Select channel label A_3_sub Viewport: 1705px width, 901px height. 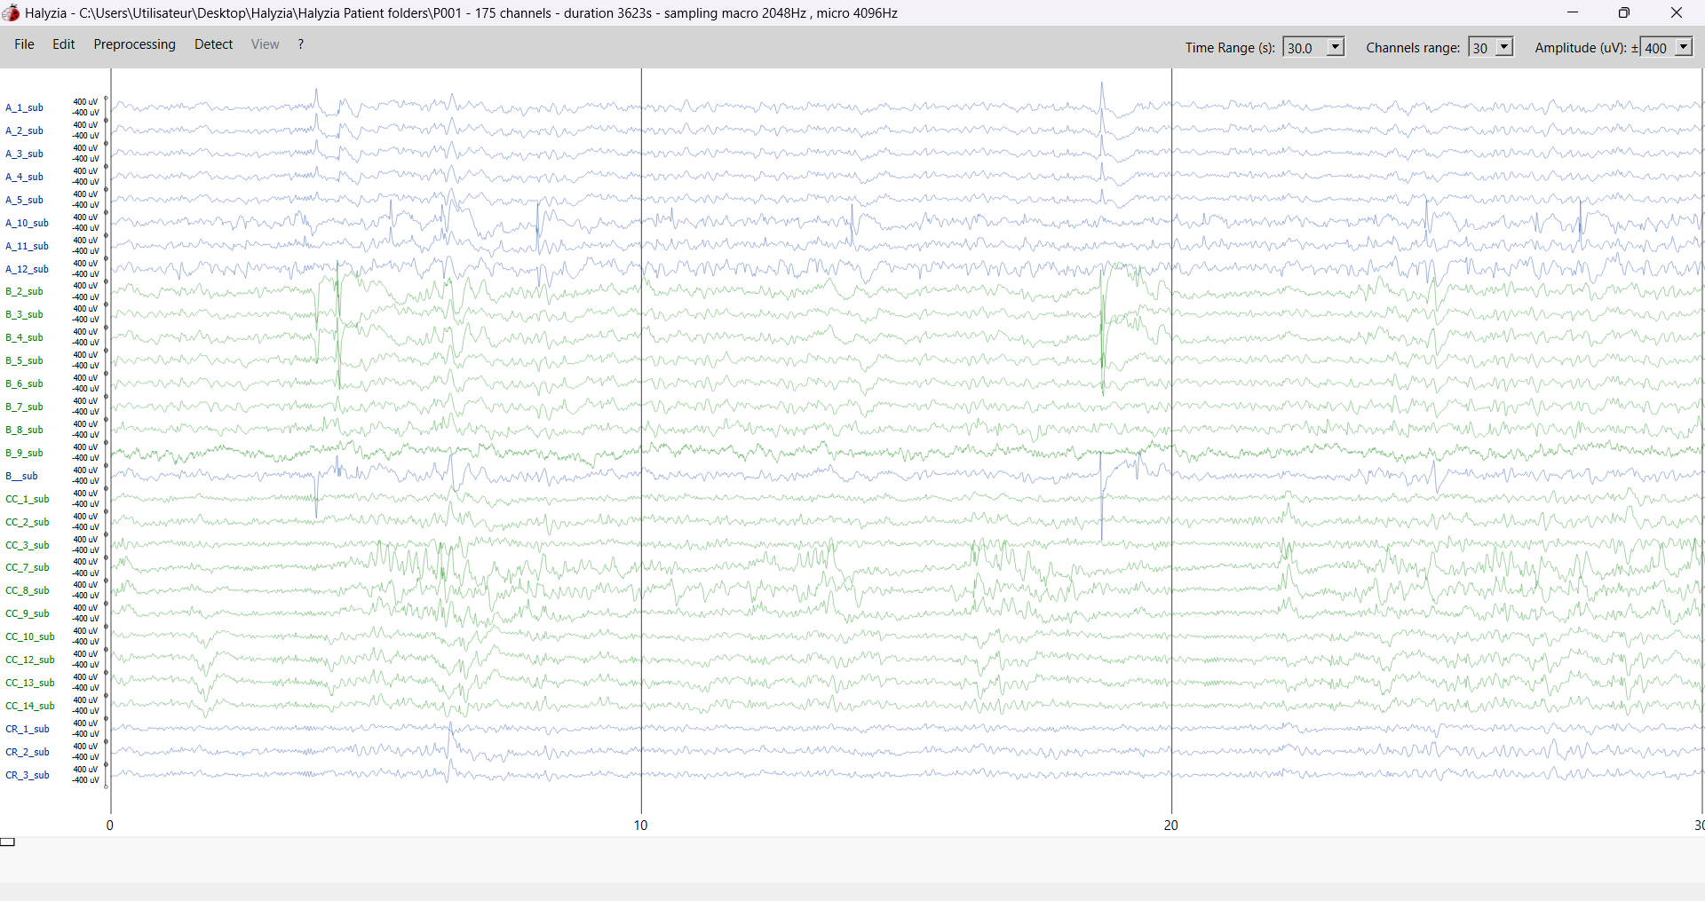tap(24, 154)
